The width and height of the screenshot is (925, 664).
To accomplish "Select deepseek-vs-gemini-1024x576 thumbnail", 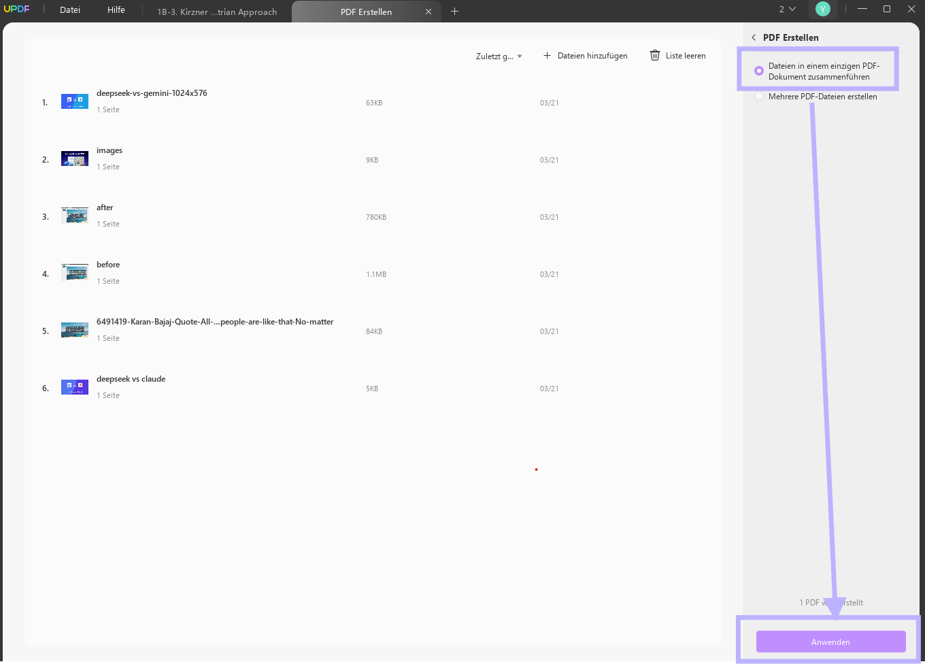I will point(75,101).
